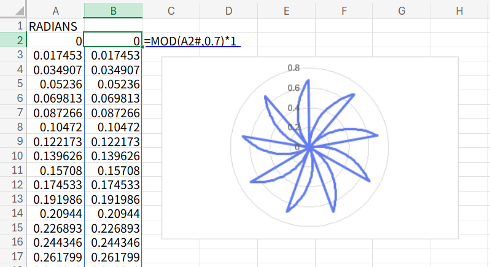Select the column H header

[x=459, y=10]
